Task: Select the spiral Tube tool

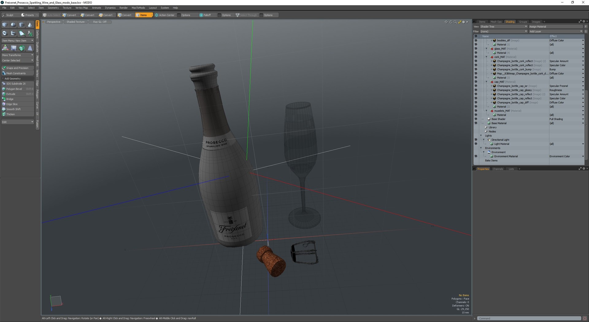Action: tap(13, 33)
